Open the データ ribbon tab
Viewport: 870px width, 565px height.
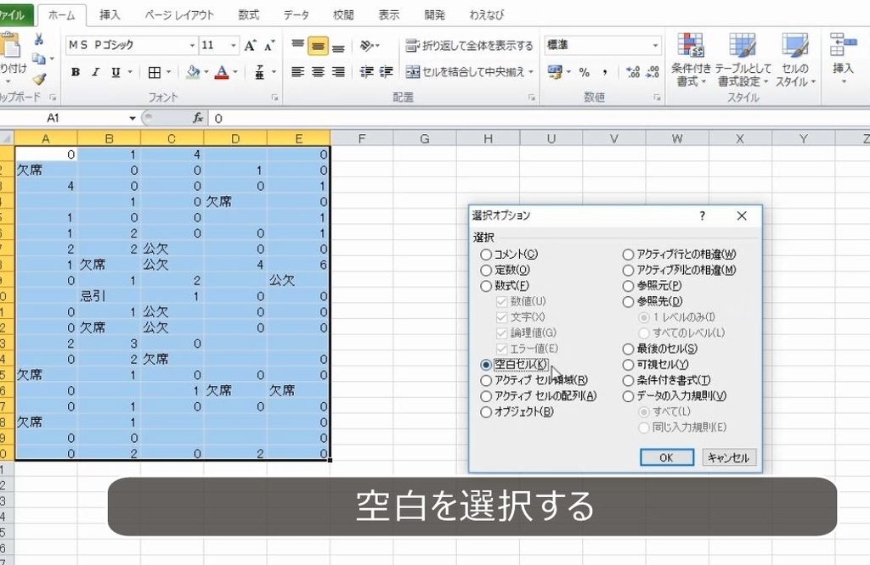point(296,14)
